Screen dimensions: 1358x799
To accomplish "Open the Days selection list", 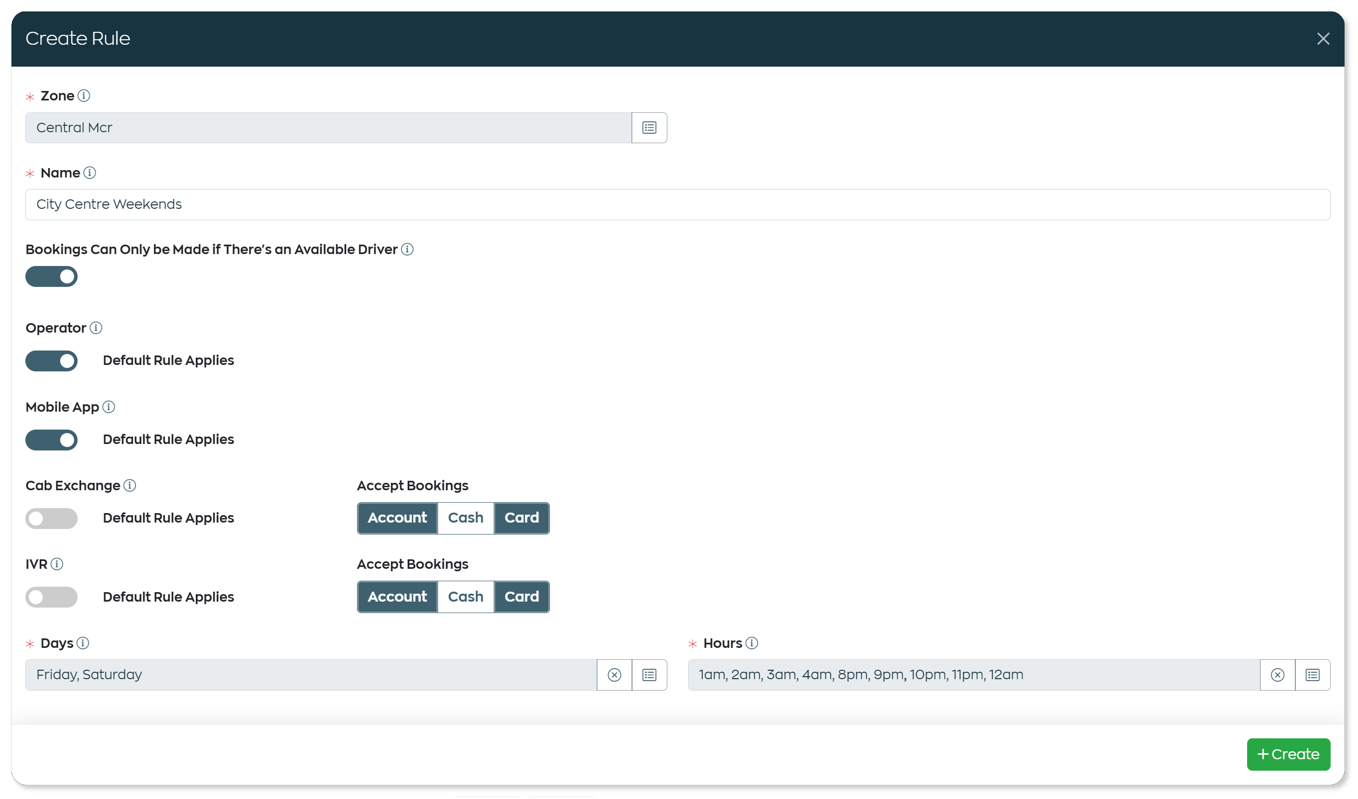I will pyautogui.click(x=649, y=675).
